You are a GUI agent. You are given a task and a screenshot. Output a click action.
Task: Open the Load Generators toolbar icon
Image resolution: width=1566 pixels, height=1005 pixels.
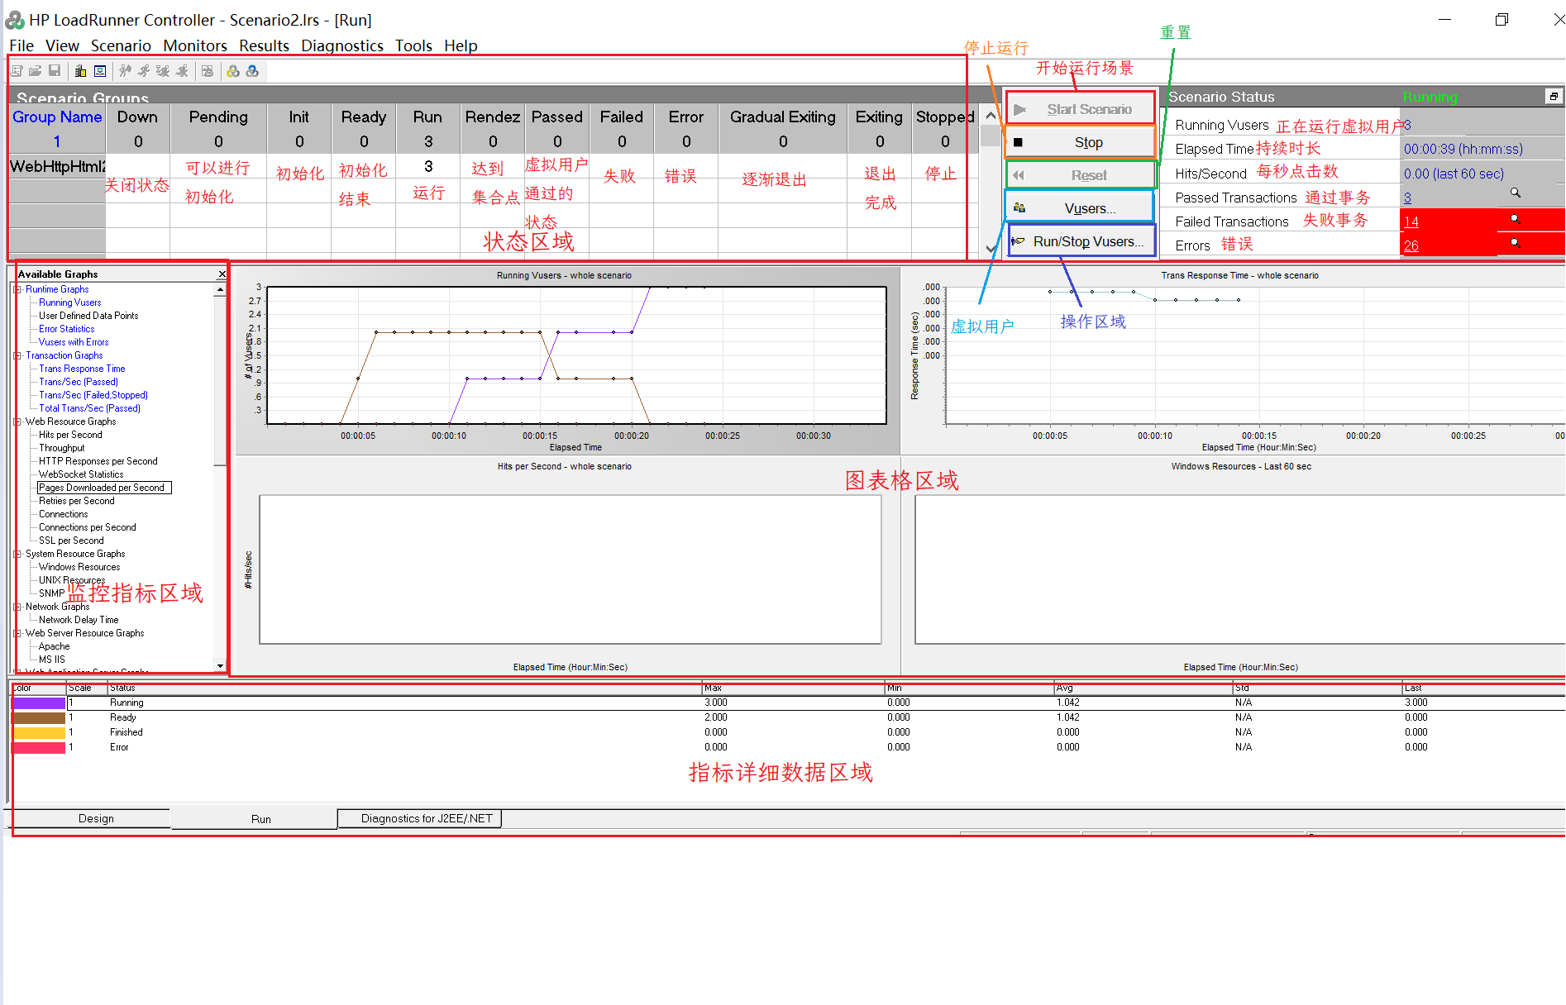(80, 71)
